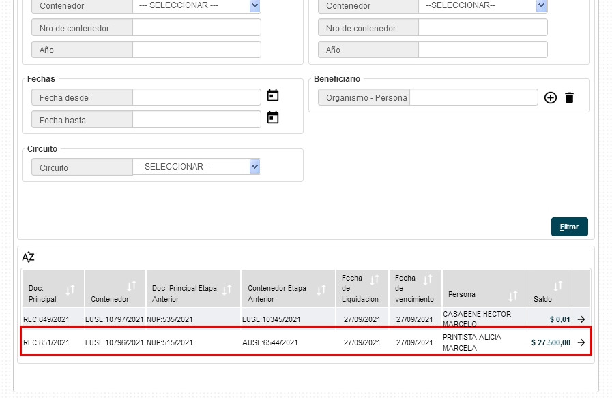Click cell AUSL:6544/2021
The image size is (612, 399).
click(269, 342)
